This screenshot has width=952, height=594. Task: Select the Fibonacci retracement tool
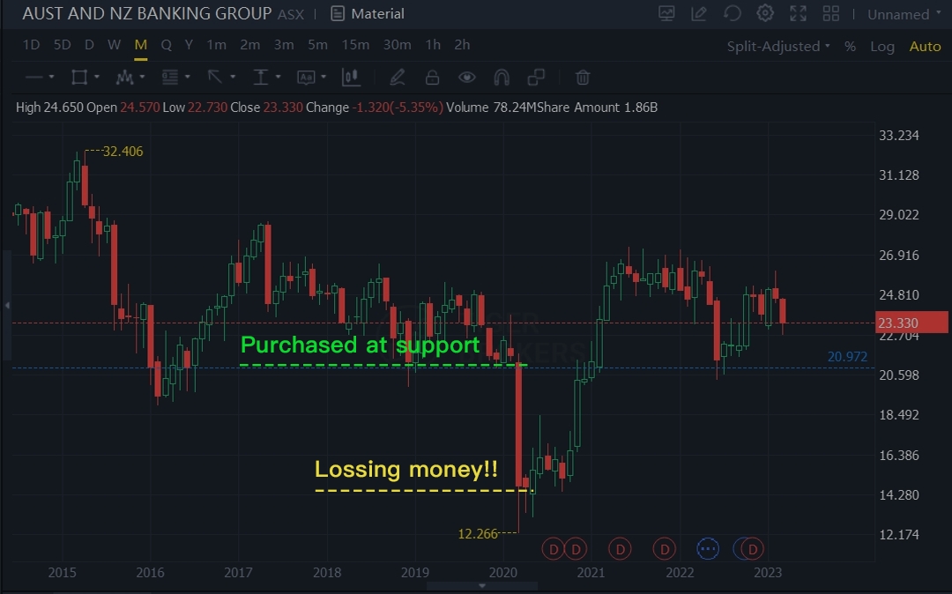click(170, 77)
